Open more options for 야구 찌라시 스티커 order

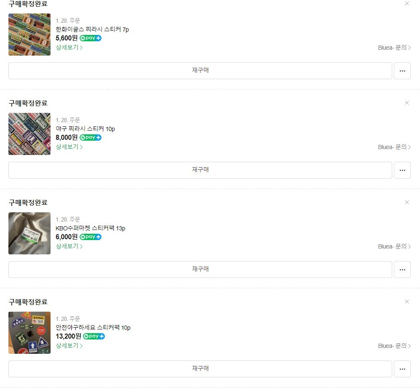point(402,170)
